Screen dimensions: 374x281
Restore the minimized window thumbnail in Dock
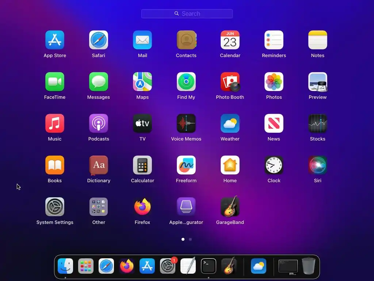pos(288,266)
